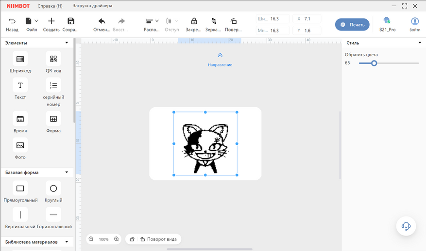Insert a Фото image element
Image resolution: width=426 pixels, height=251 pixels.
coord(20,145)
